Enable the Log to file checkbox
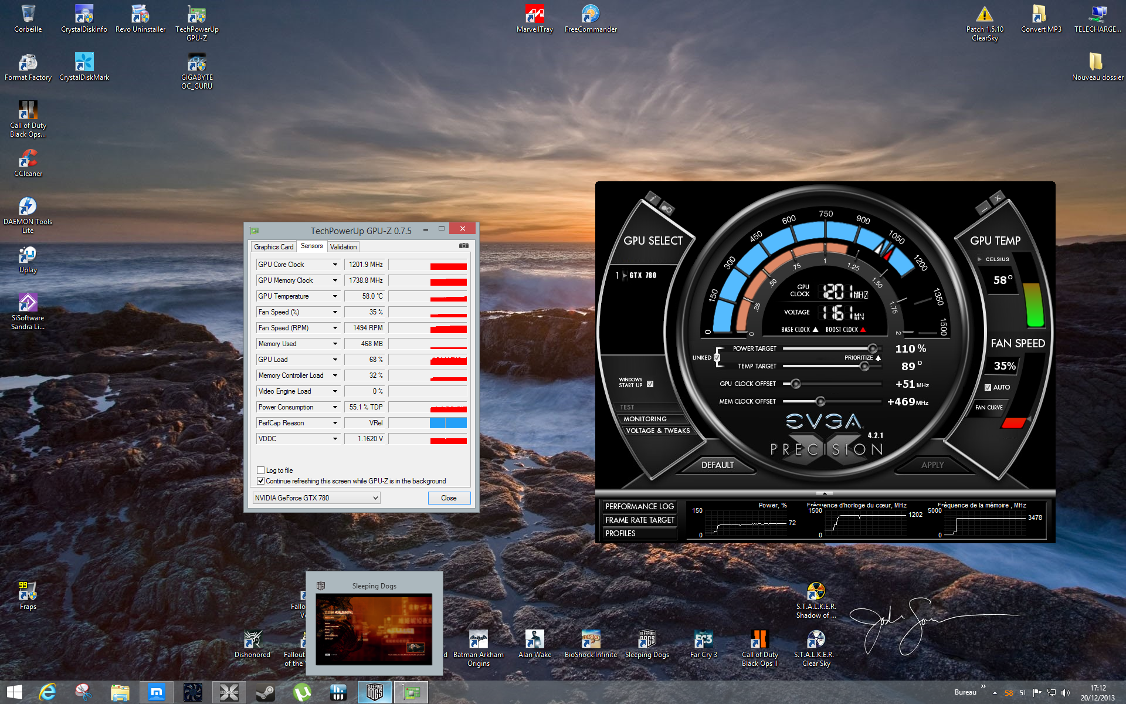The height and width of the screenshot is (704, 1126). coord(260,471)
